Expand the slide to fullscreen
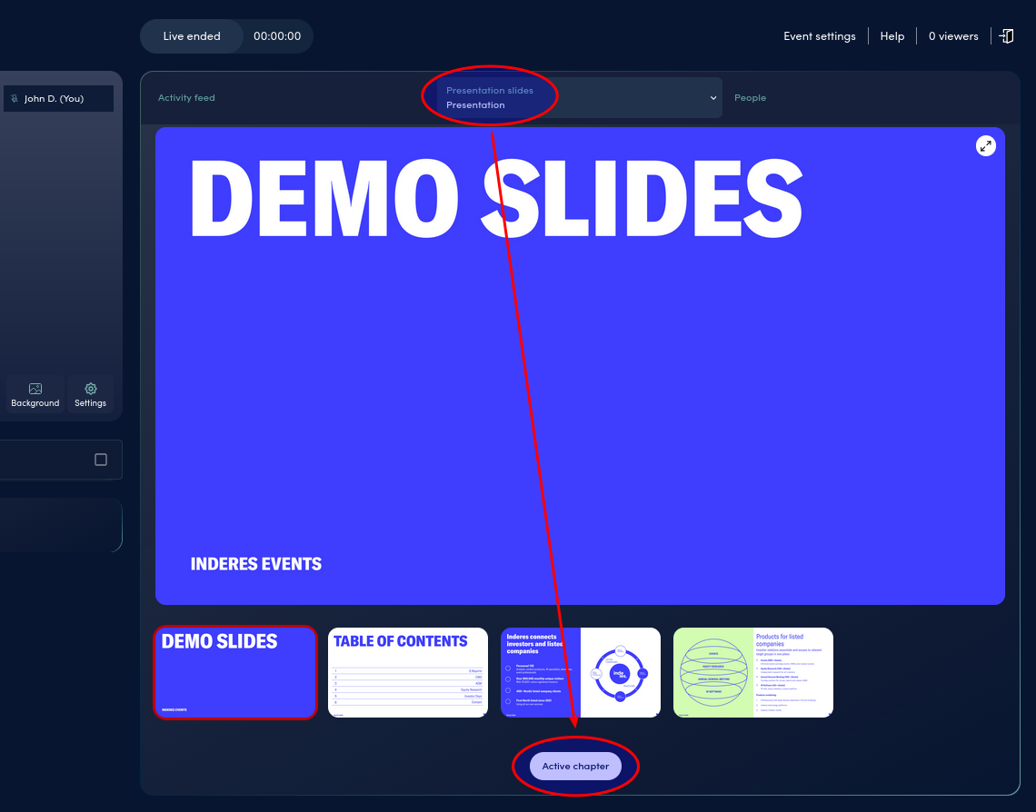1036x812 pixels. [985, 145]
